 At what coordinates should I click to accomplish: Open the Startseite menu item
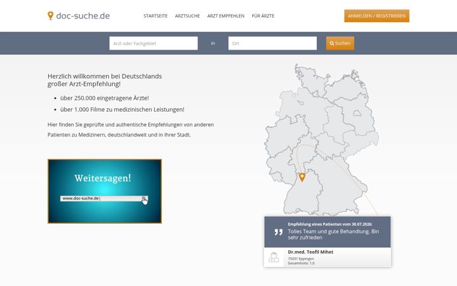click(156, 16)
